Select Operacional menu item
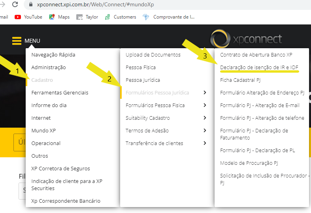 pyautogui.click(x=46, y=143)
